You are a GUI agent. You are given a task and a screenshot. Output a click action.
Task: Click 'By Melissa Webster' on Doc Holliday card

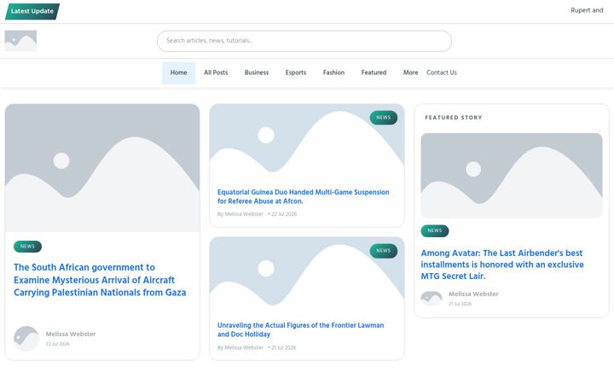point(240,347)
